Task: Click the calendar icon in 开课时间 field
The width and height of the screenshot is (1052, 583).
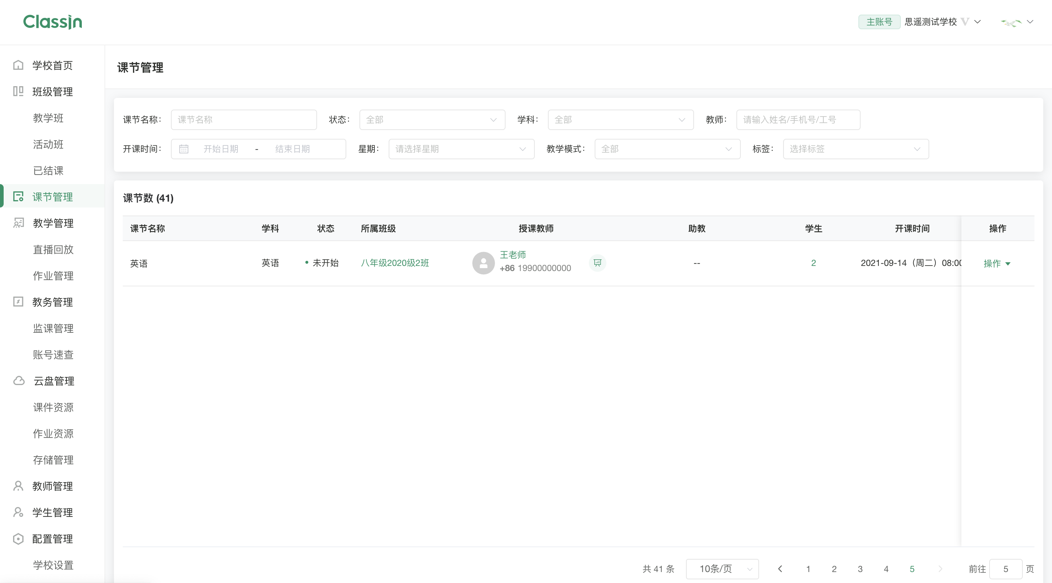Action: [x=184, y=149]
